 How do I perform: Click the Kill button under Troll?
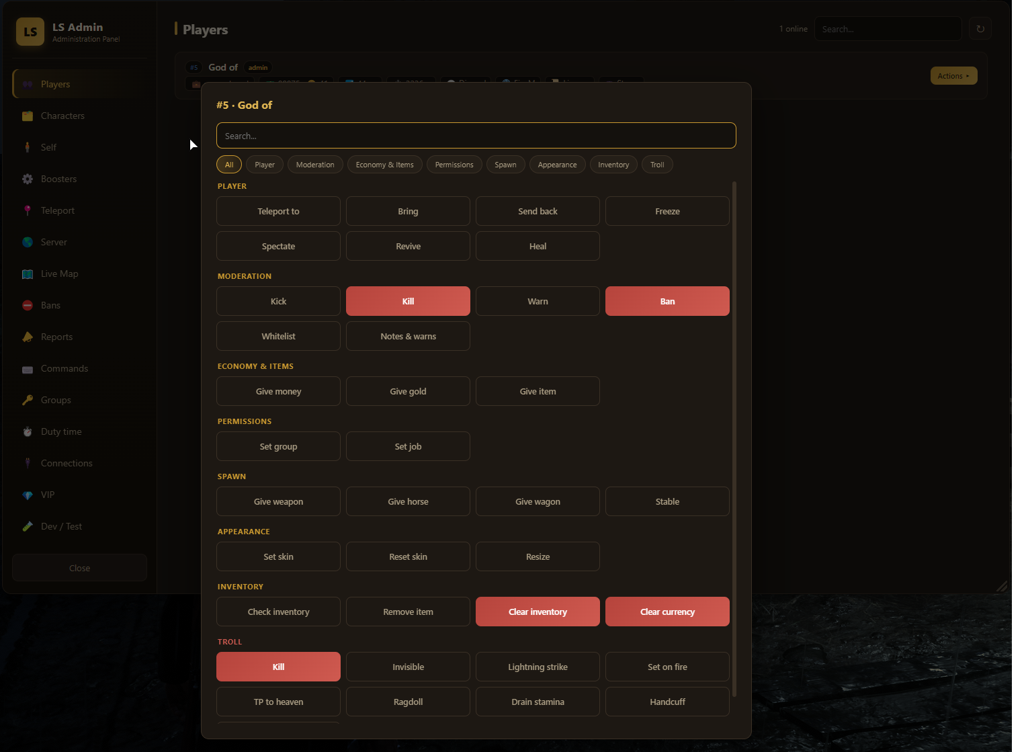coord(278,667)
